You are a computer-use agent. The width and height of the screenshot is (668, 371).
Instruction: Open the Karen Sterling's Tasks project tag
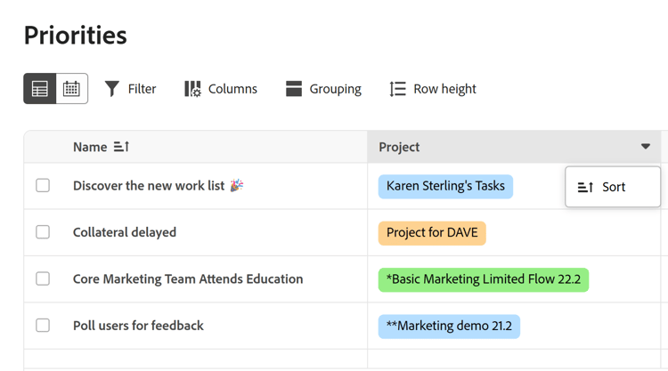coord(445,186)
